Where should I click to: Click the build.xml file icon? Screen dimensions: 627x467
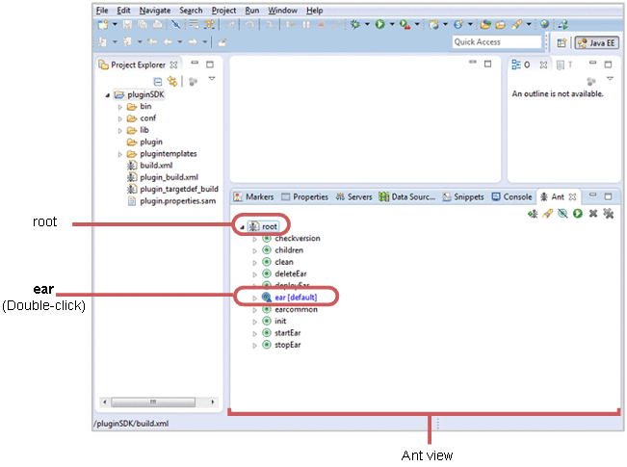[x=132, y=166]
